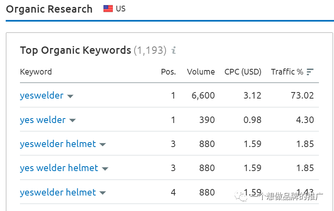The image size is (334, 211).
Task: Click the first yeswelder helmet link
Action: [x=58, y=144]
